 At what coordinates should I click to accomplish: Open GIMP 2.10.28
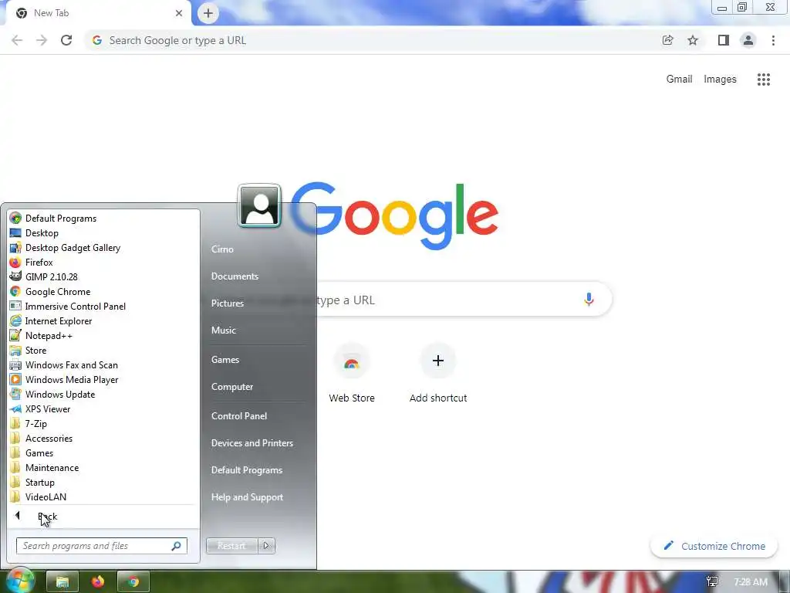click(x=44, y=277)
